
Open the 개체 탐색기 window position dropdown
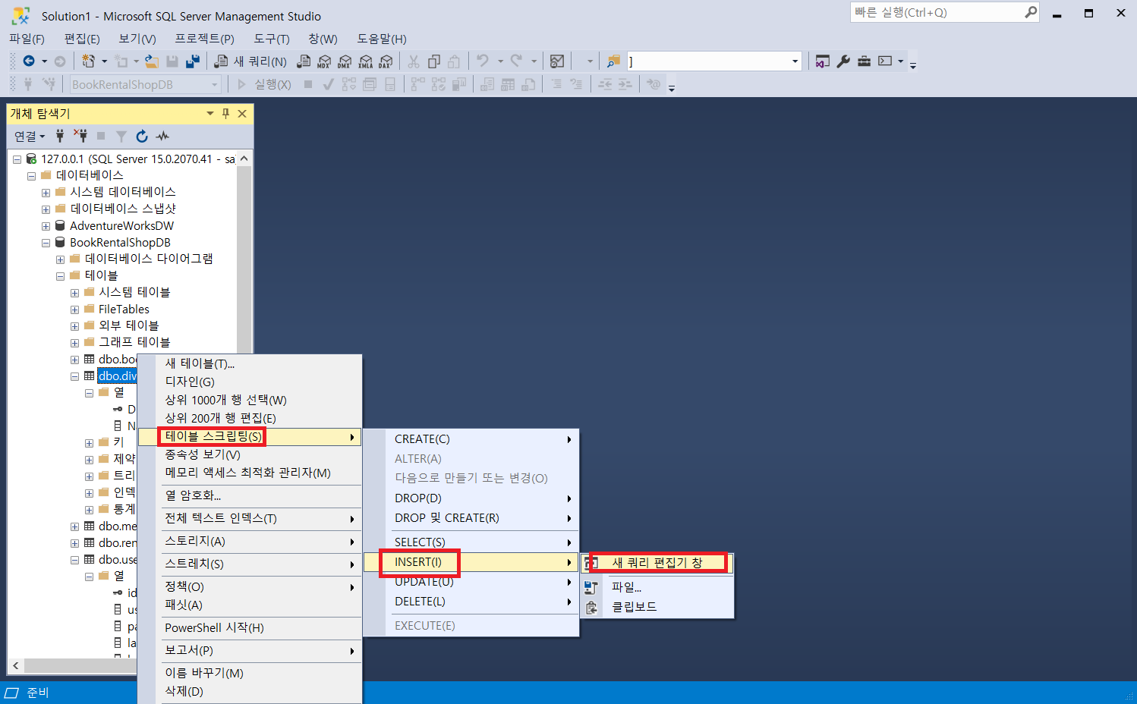click(210, 114)
